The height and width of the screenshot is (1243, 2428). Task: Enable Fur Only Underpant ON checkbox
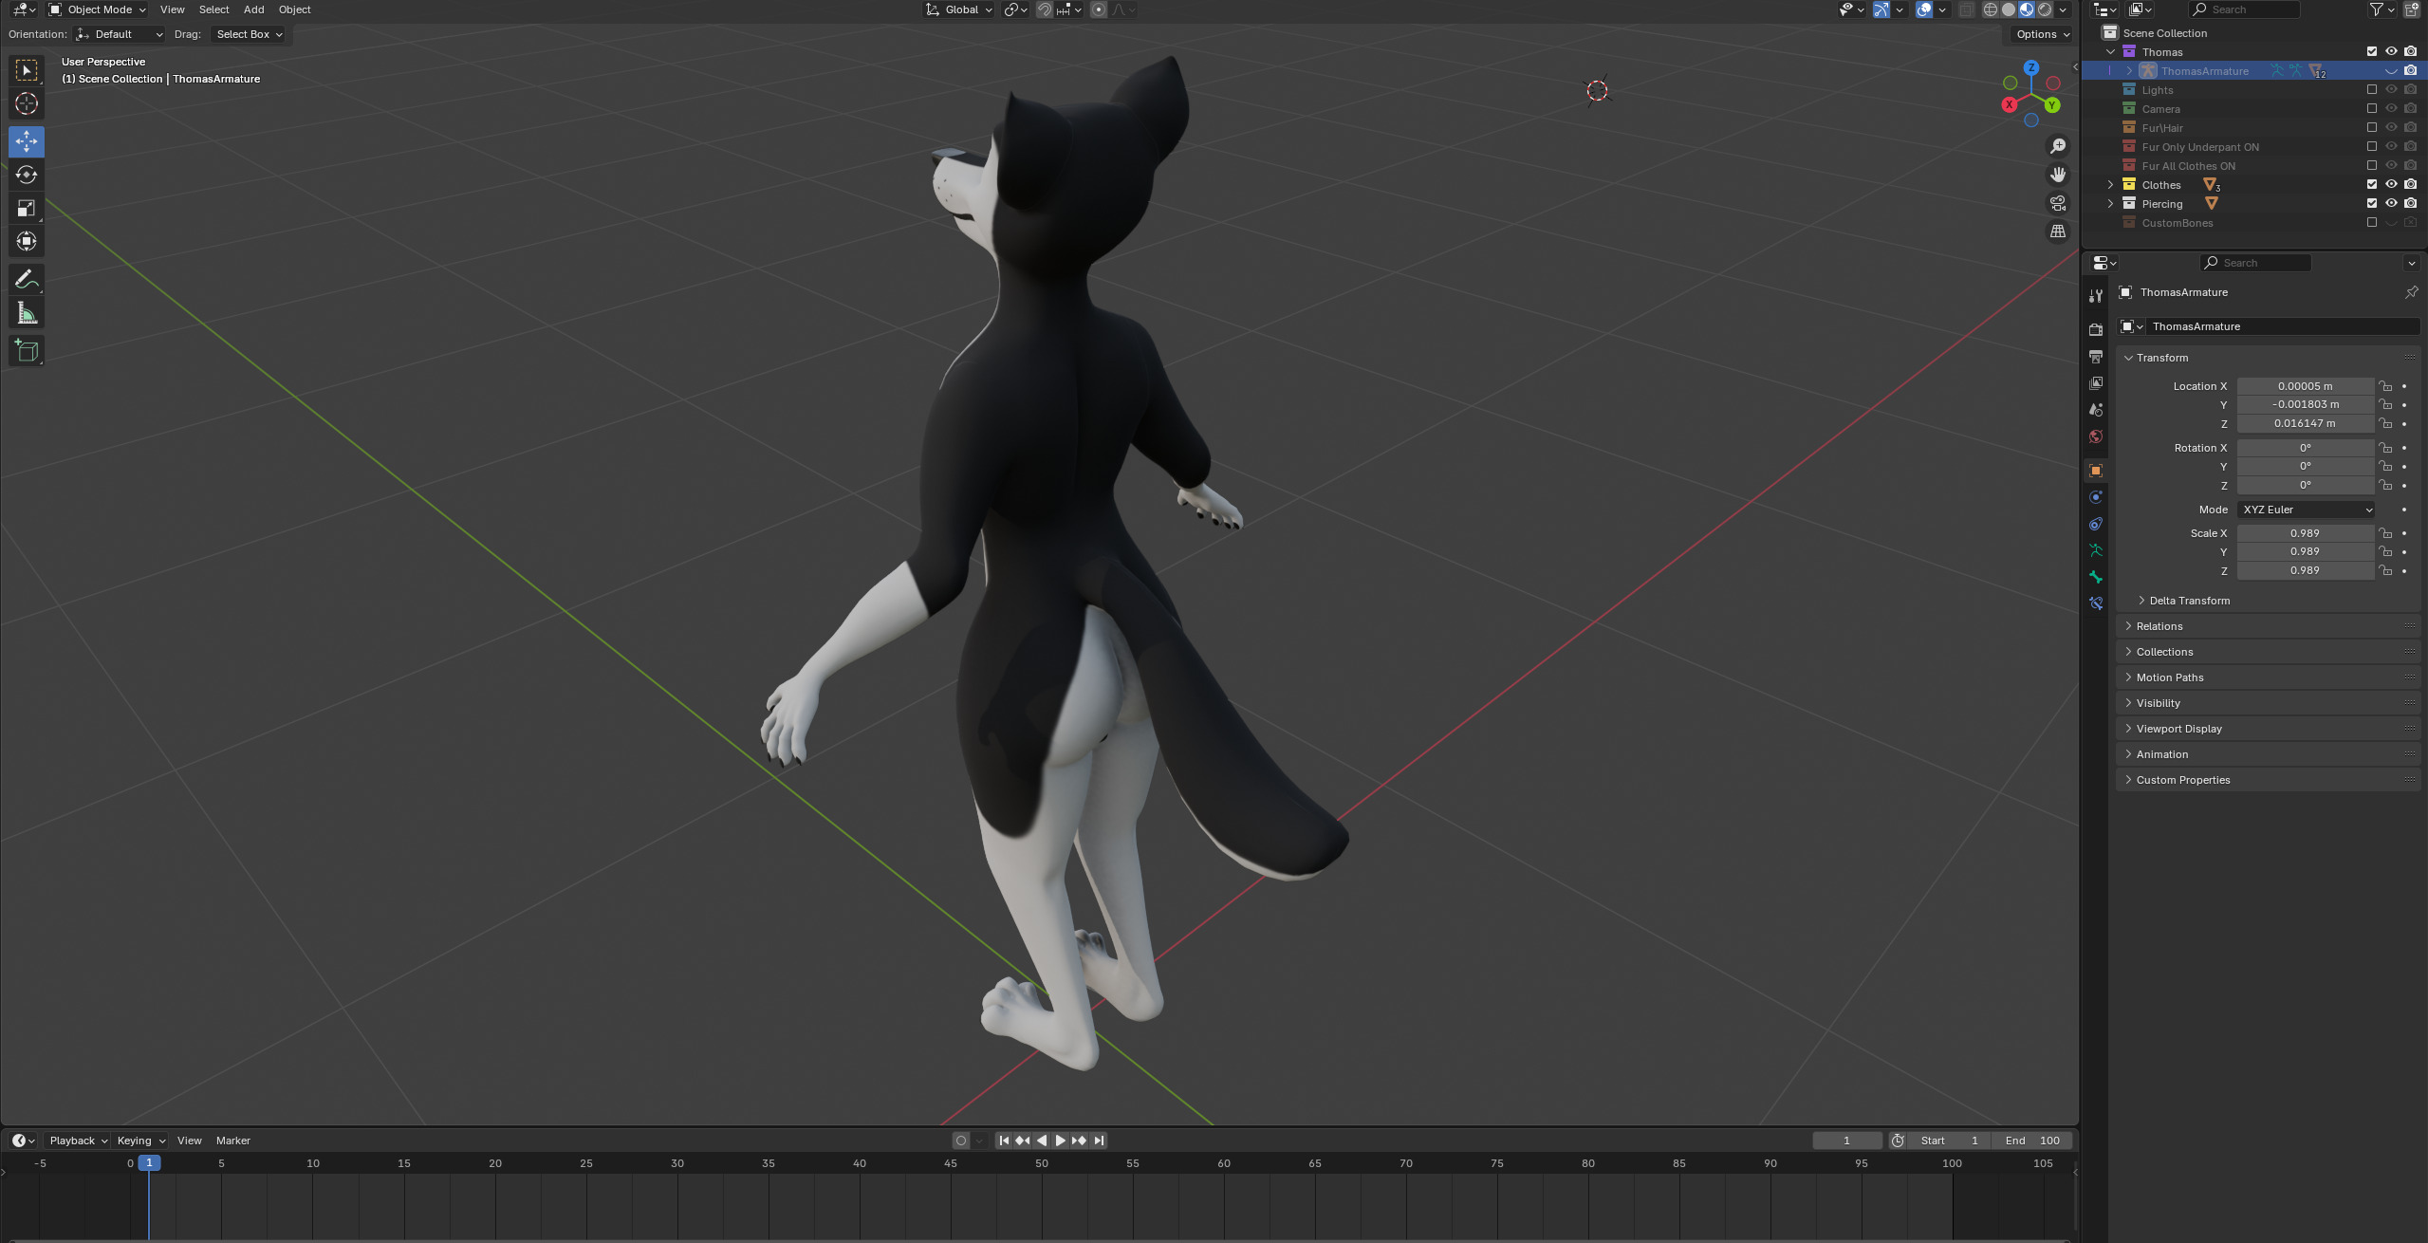2372,146
